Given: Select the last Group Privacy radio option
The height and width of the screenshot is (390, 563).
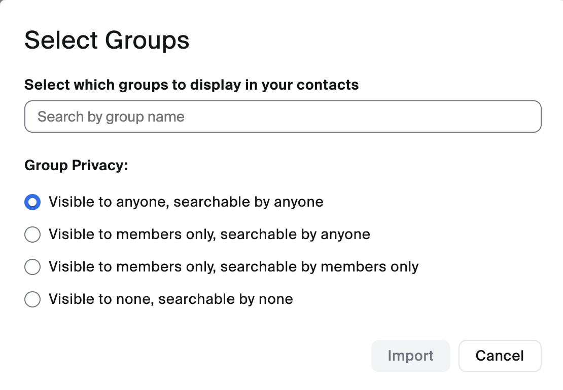Looking at the screenshot, I should (32, 299).
